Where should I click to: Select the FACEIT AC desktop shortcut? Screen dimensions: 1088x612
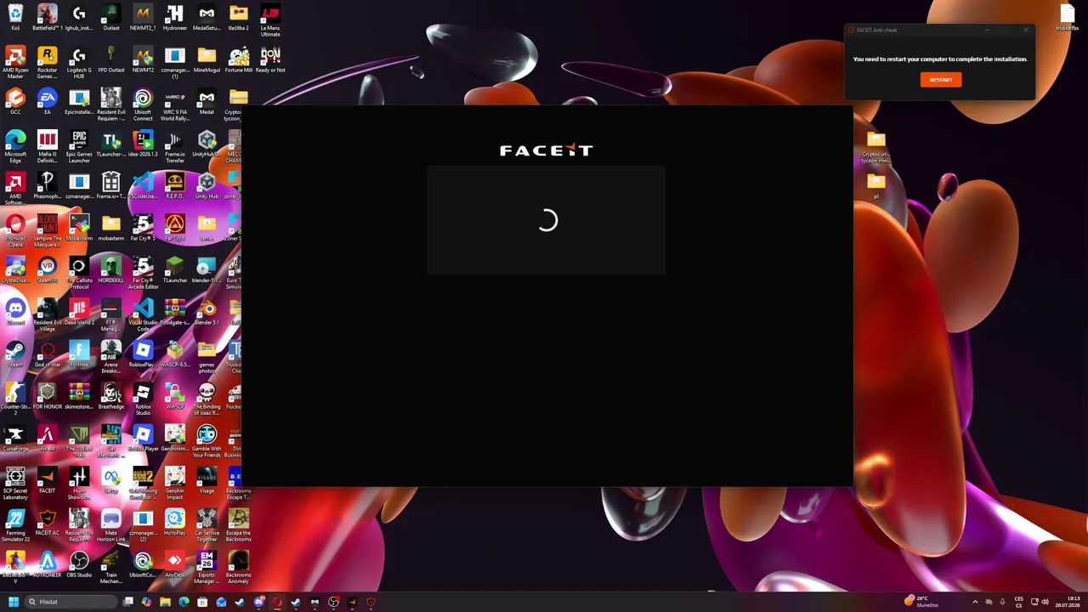(48, 523)
